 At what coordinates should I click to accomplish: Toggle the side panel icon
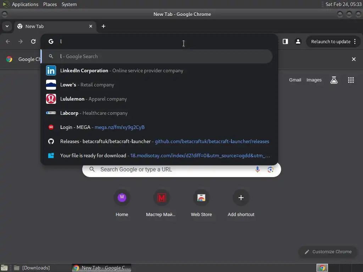[x=285, y=41]
